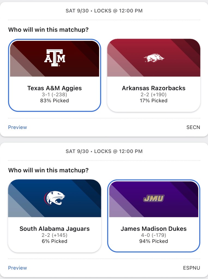The height and width of the screenshot is (279, 208).
Task: Click the South Alabama jaguar logo
Action: [54, 198]
